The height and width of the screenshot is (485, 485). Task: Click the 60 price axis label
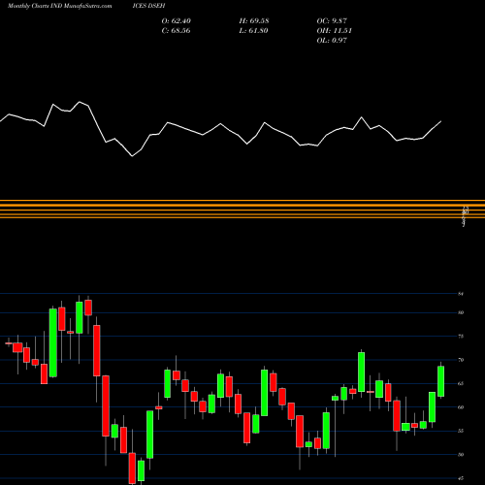tap(461, 407)
